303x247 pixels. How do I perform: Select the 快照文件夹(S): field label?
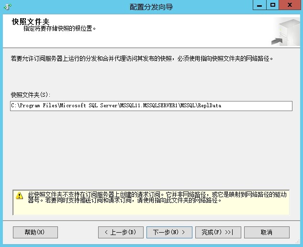(31, 94)
